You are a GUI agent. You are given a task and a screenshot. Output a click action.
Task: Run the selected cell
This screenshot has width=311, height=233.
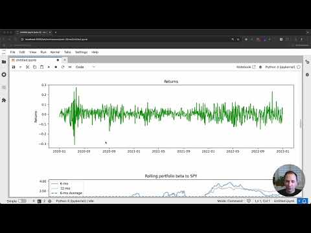(49, 67)
